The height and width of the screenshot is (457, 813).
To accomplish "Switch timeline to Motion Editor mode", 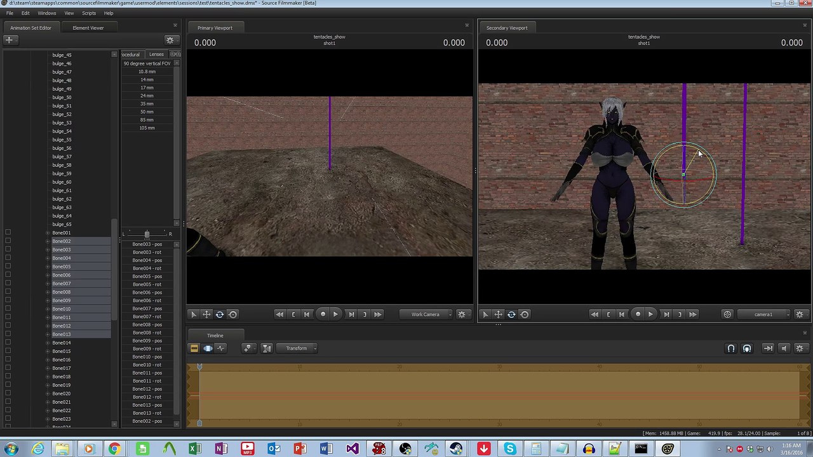I will coord(208,348).
